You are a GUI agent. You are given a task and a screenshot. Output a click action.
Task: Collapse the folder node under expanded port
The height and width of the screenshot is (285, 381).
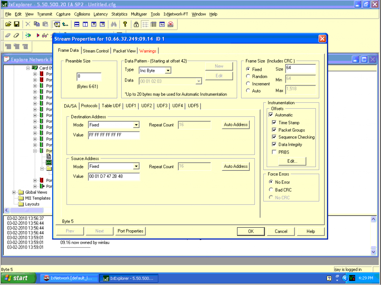42,169
